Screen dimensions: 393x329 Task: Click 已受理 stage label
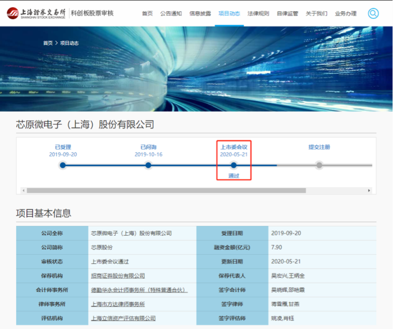click(63, 147)
